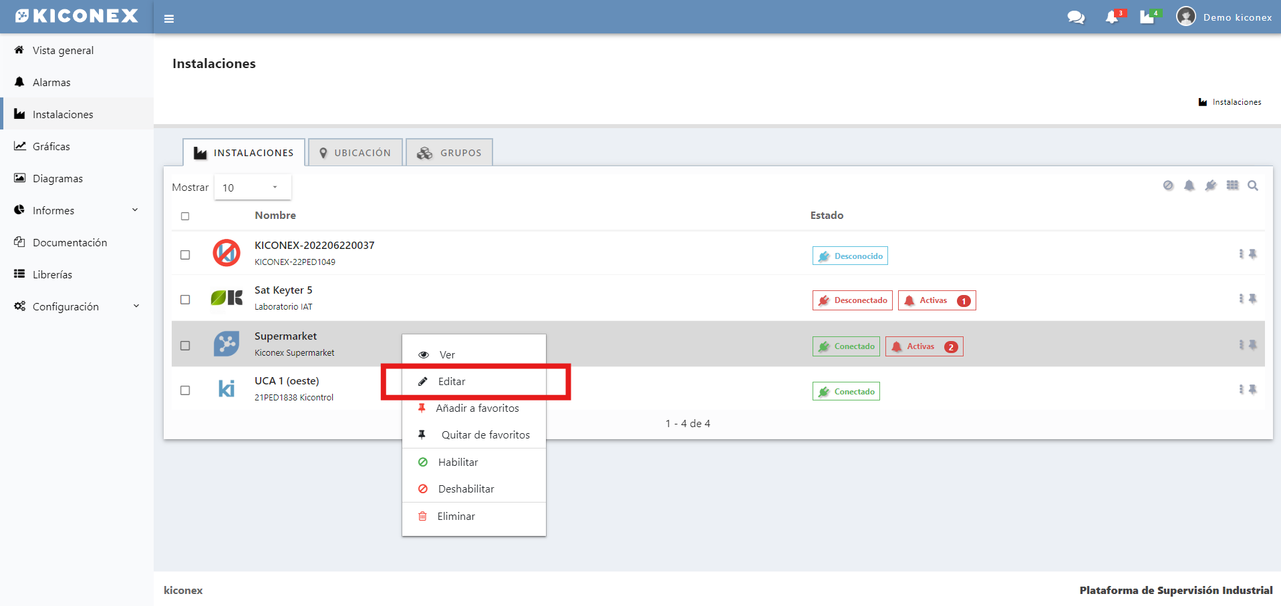Open the chat messages icon
Viewport: 1281px width, 606px height.
point(1076,17)
